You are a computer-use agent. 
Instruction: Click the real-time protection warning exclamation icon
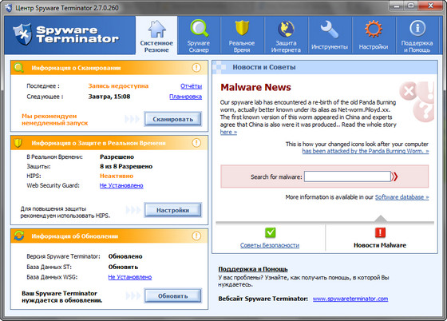pos(196,143)
